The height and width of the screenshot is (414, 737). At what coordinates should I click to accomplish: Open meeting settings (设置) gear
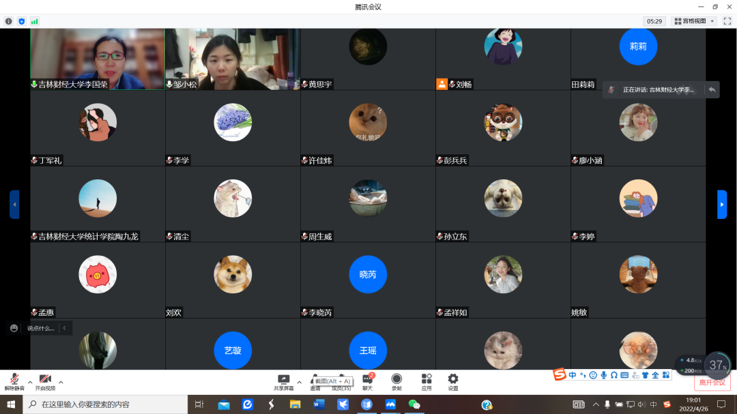point(453,380)
